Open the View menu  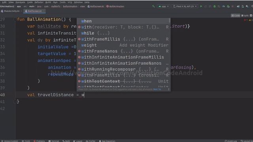coord(11,2)
